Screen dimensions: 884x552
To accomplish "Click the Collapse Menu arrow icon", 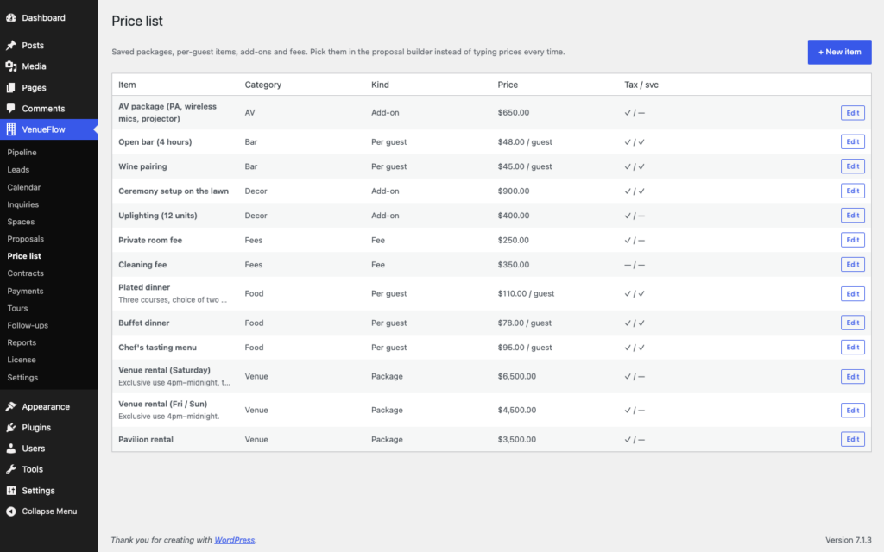I will click(10, 511).
